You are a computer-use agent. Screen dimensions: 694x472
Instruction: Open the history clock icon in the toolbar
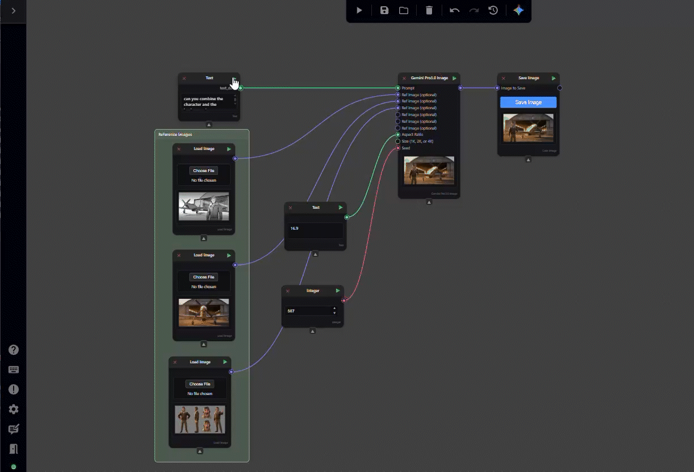(x=493, y=10)
